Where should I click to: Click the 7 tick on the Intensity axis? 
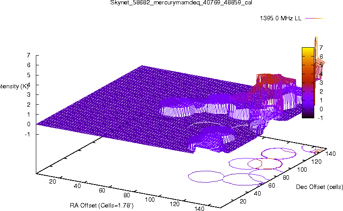(28, 55)
